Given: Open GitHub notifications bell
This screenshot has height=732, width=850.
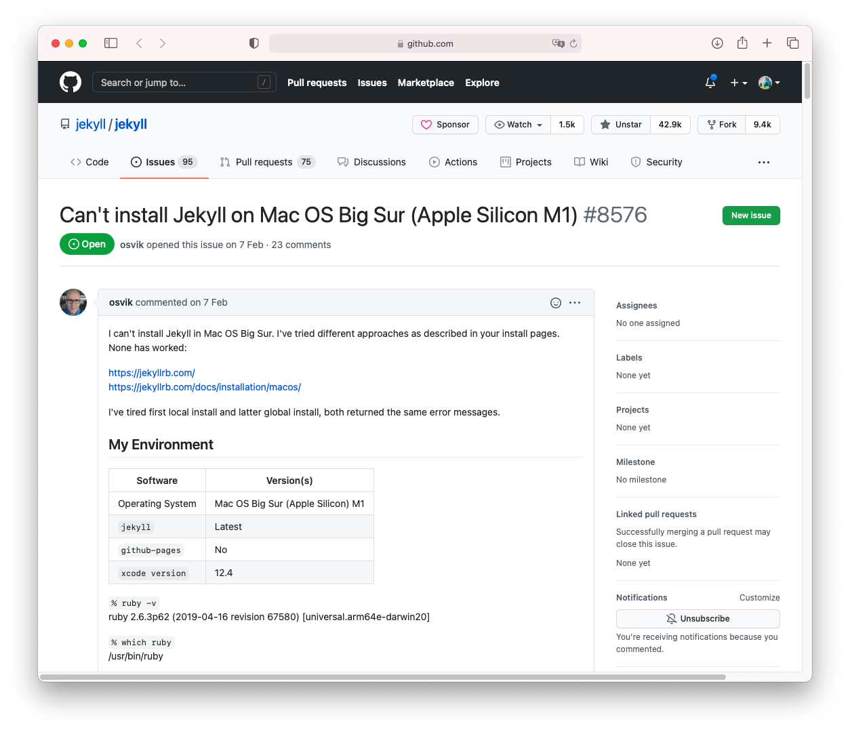Looking at the screenshot, I should 710,82.
